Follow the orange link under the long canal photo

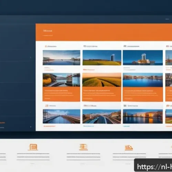[50, 126]
